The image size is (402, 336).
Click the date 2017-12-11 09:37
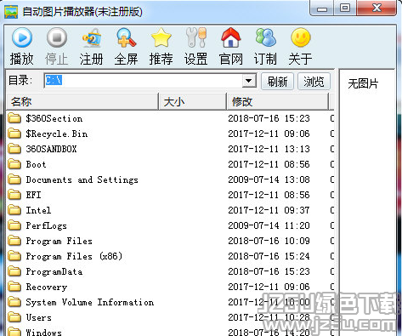coord(269,210)
